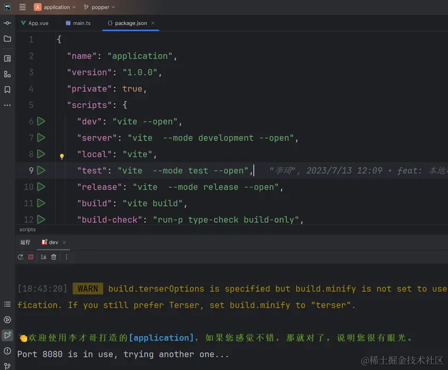
Task: Click line number 1 in gutter
Action: 31,39
